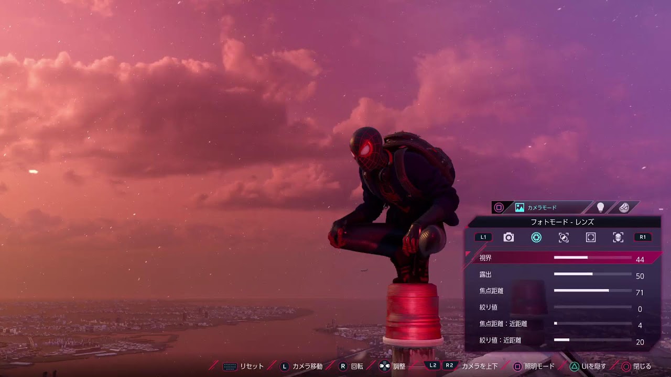Click the 調整 adjust prompt label
The image size is (671, 377).
click(399, 367)
